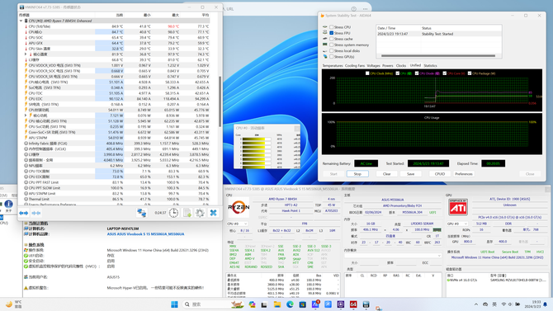Click the three-dots more icon near URL bar
This screenshot has height=311, width=553.
[365, 9]
